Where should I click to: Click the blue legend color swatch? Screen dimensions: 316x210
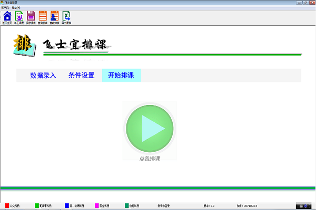[x=67, y=205]
